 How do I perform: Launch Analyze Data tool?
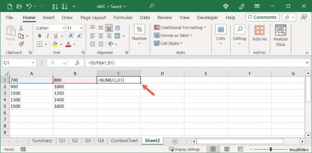click(280, 36)
